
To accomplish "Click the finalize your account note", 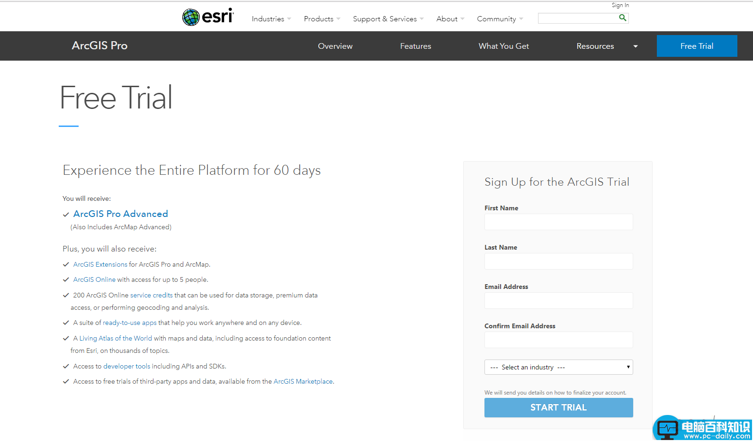I will (556, 393).
